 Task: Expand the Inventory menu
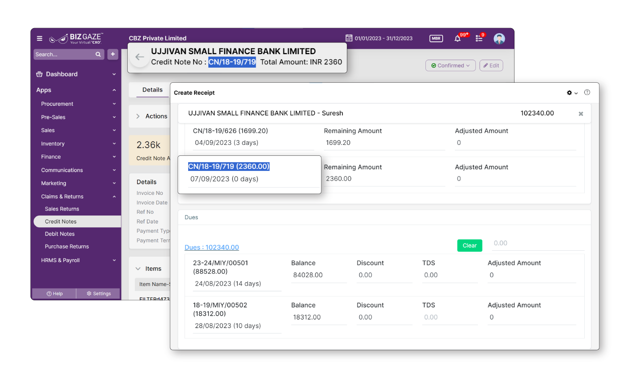tap(114, 144)
